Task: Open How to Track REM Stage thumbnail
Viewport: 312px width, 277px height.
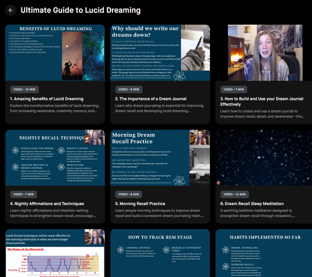Action: pyautogui.click(x=160, y=253)
